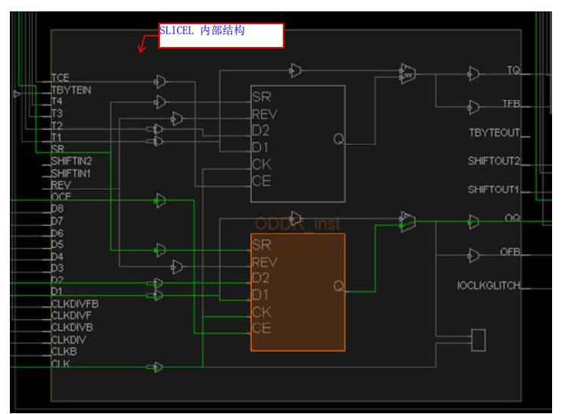Screen dimensions: 568x414
Task: Select the CK port on ODDR_inst
Action: tap(262, 312)
